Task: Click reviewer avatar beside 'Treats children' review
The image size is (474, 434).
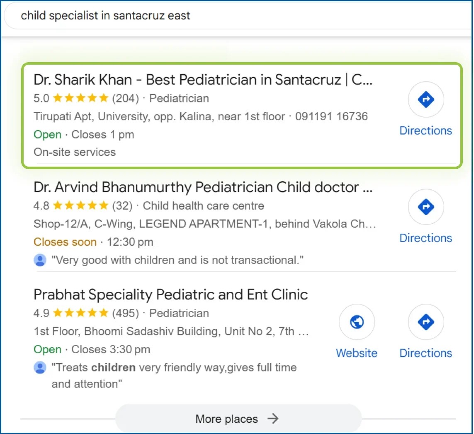Action: [40, 368]
